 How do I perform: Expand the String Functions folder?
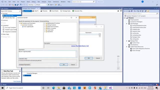(45, 25)
